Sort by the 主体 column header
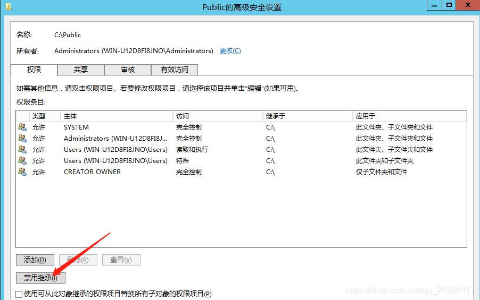480x300 pixels. pos(117,116)
